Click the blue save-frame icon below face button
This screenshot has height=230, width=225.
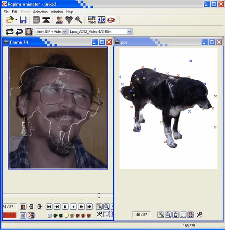coord(23,215)
